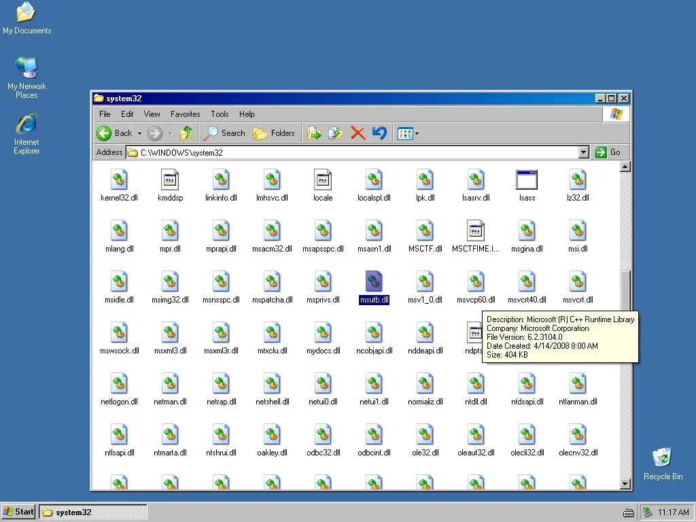Open My Documents desktop icon
Screen dimensions: 696x522
click(27, 18)
